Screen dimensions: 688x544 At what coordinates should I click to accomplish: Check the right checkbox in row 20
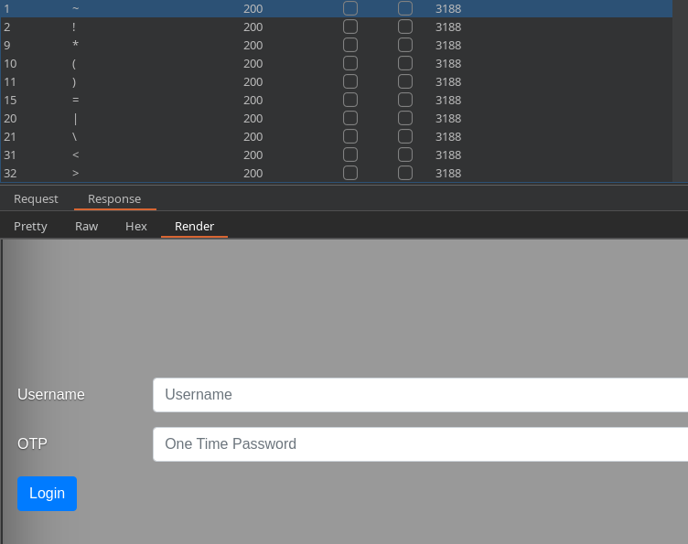coord(405,118)
